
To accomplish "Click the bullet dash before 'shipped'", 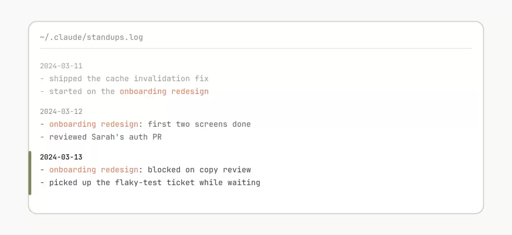I will click(x=42, y=79).
